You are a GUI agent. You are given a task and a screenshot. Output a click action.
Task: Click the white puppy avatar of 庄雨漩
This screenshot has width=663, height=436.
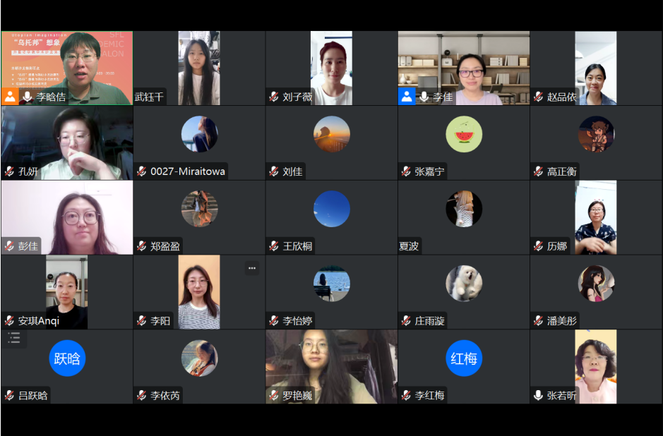click(464, 284)
